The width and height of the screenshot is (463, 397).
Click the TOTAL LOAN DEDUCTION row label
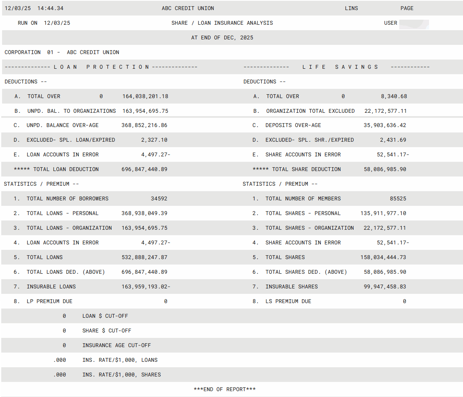tap(56, 169)
